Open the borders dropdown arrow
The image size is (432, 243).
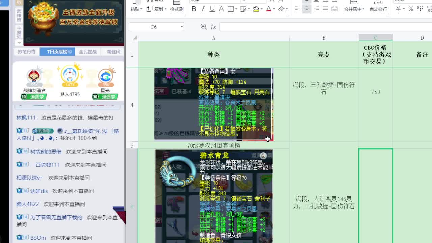[236, 9]
